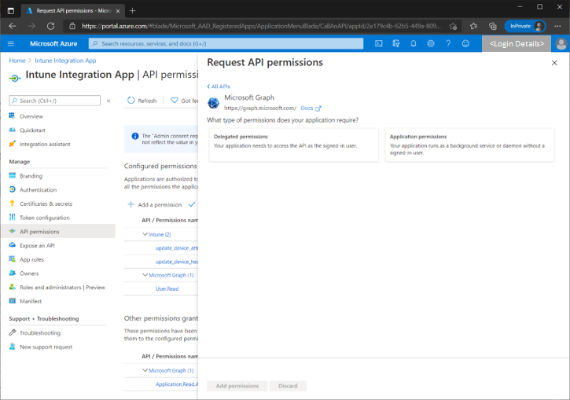This screenshot has width=570, height=400.
Task: Open App roles
Action: point(31,259)
